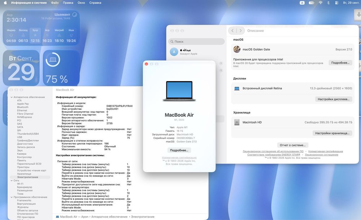
Task: Collapse the Сеть tree section
Action: [12, 180]
